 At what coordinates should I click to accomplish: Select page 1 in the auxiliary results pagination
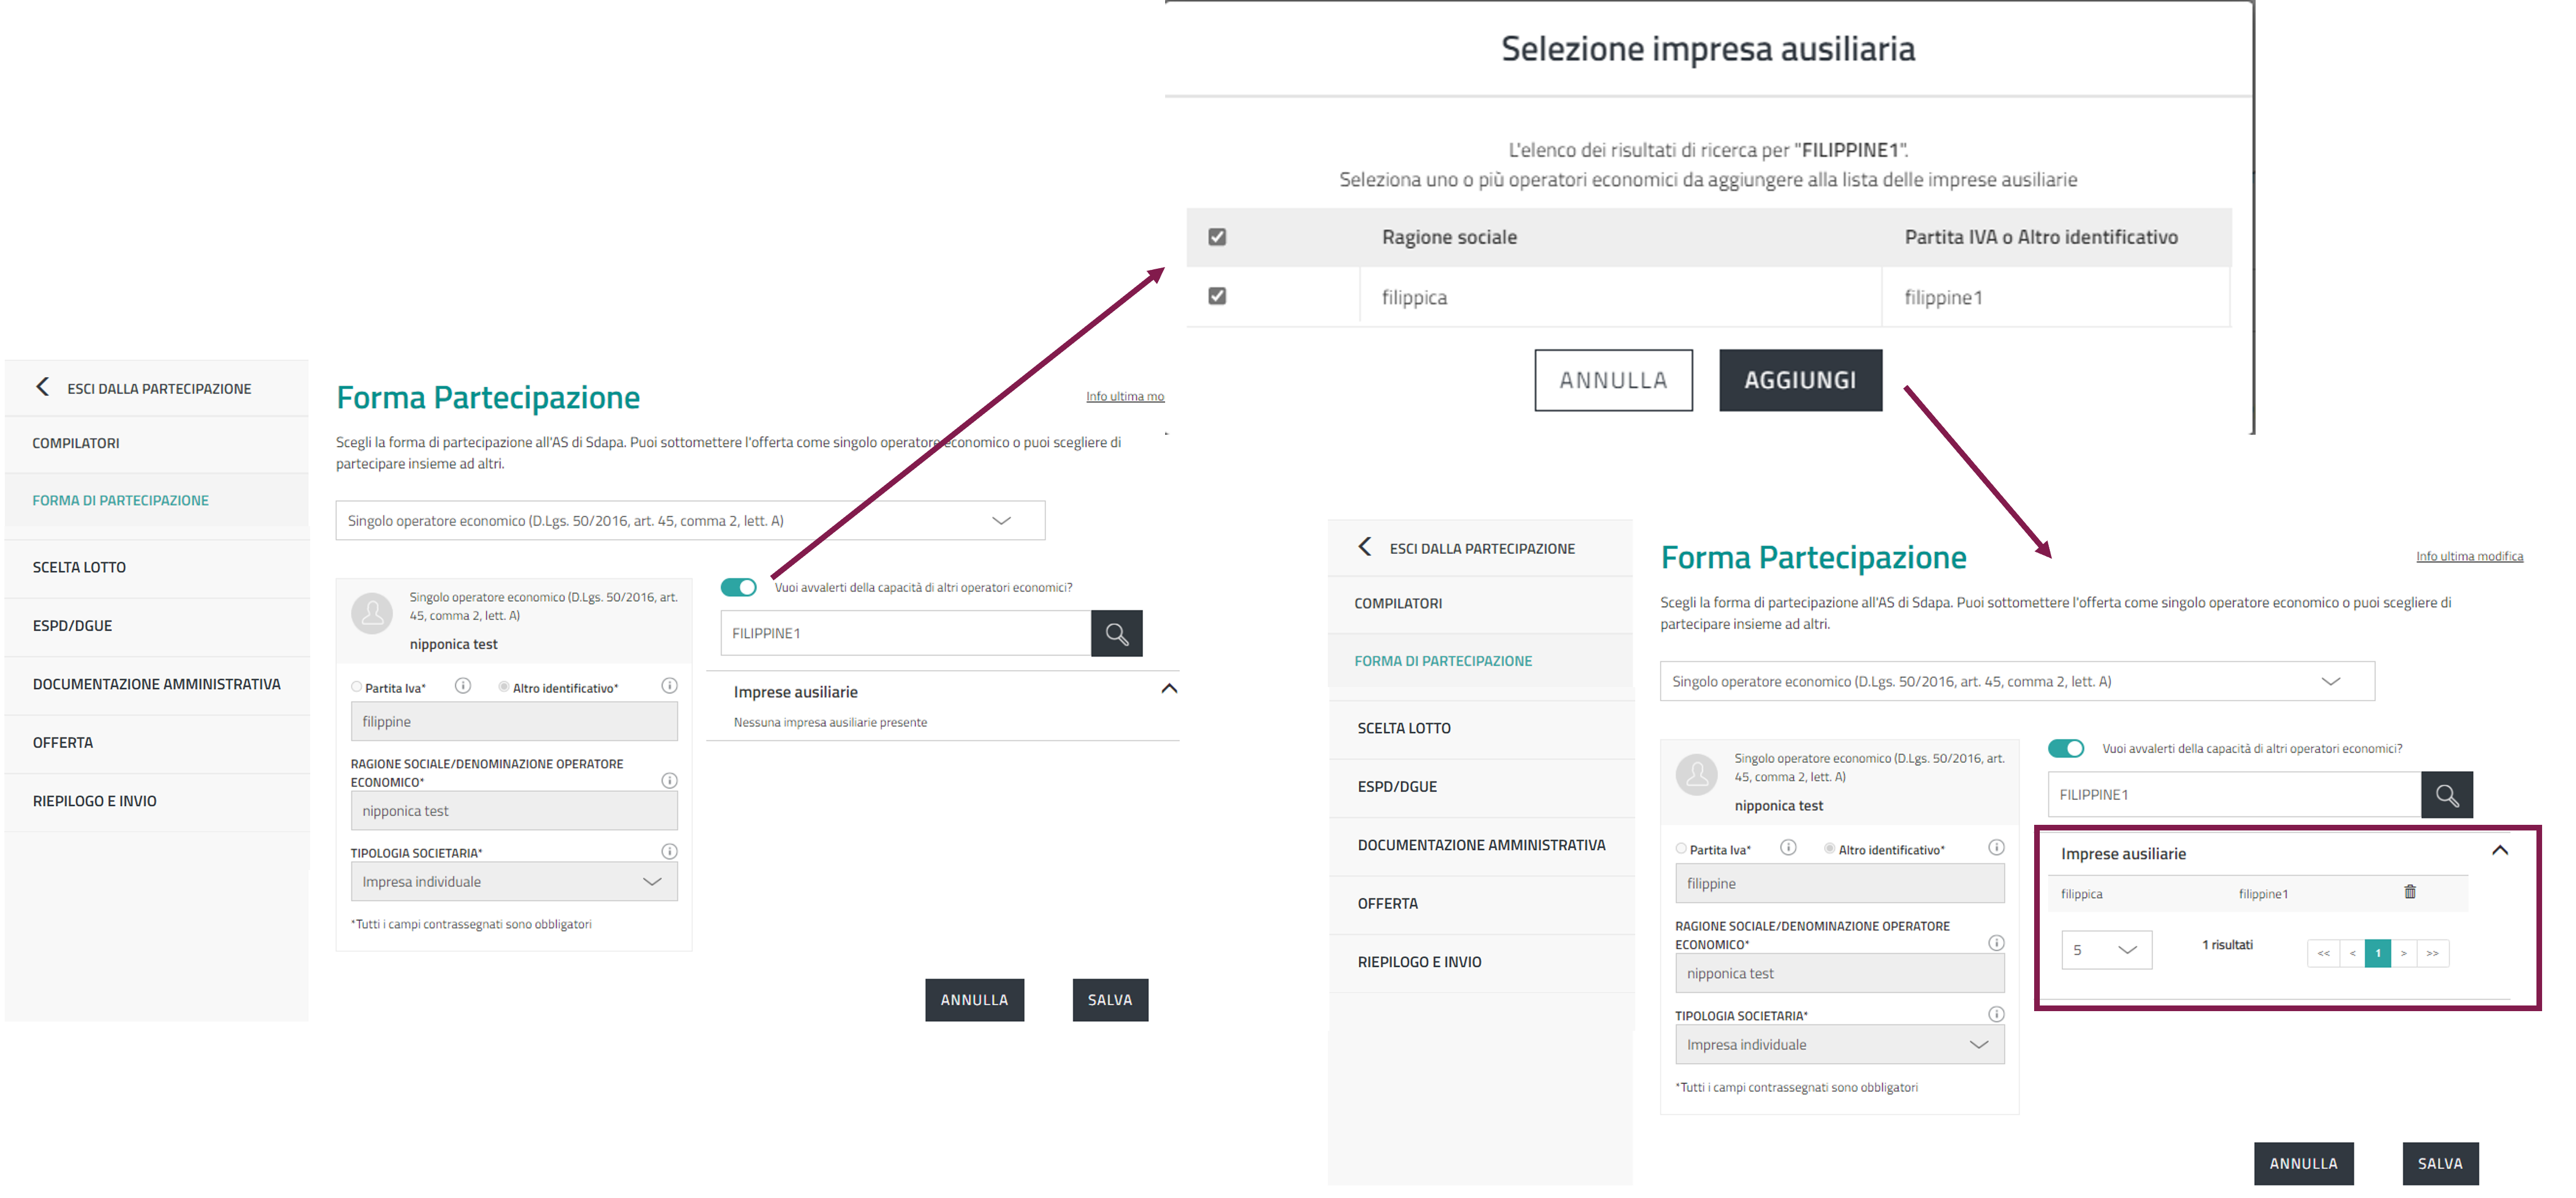(2377, 953)
